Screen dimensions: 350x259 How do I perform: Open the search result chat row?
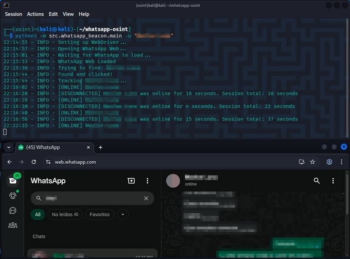point(92,254)
